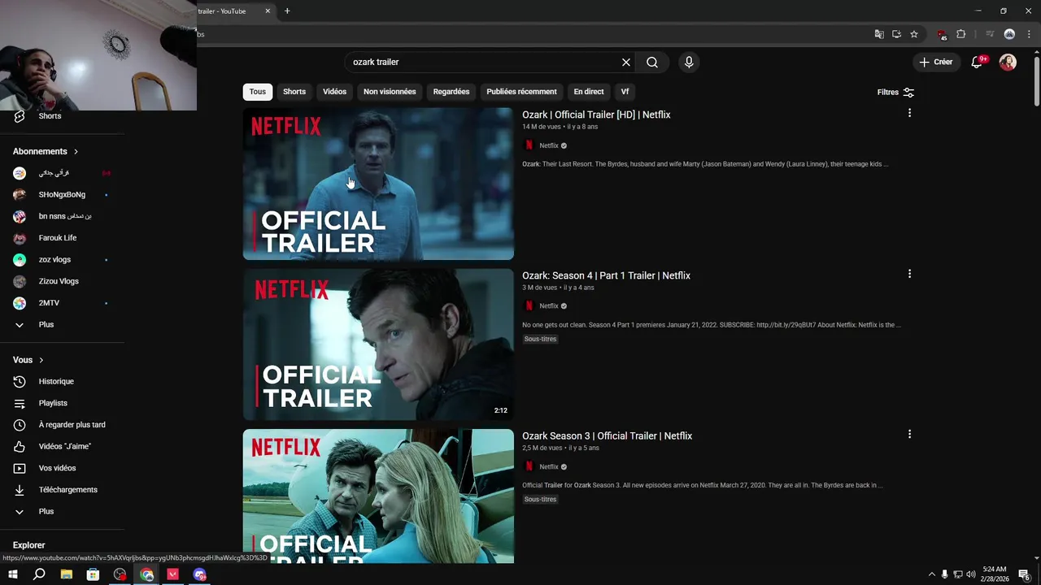Open the title Ozark | Official Trailer [HD] | Netflix
The height and width of the screenshot is (585, 1041).
(x=596, y=115)
